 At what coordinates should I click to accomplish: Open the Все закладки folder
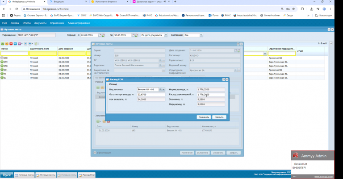click(x=323, y=15)
